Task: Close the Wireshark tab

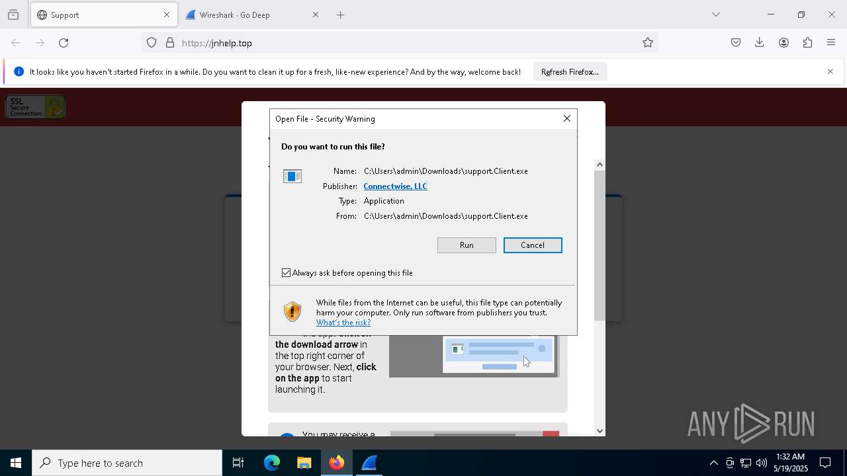Action: pyautogui.click(x=316, y=15)
